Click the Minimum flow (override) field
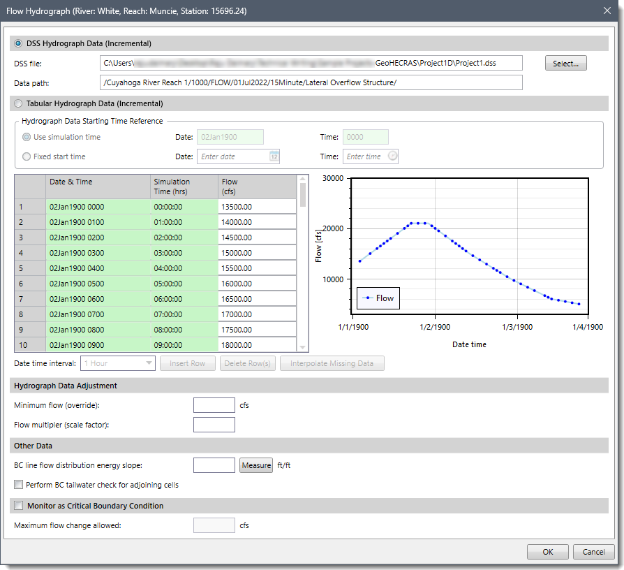 coord(214,405)
